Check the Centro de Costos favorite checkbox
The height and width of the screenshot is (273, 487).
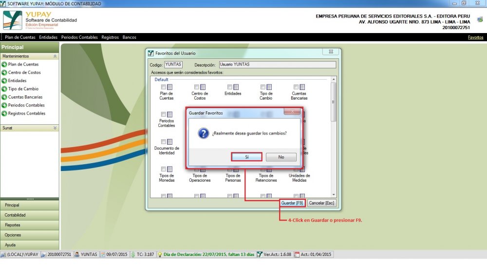point(197,87)
